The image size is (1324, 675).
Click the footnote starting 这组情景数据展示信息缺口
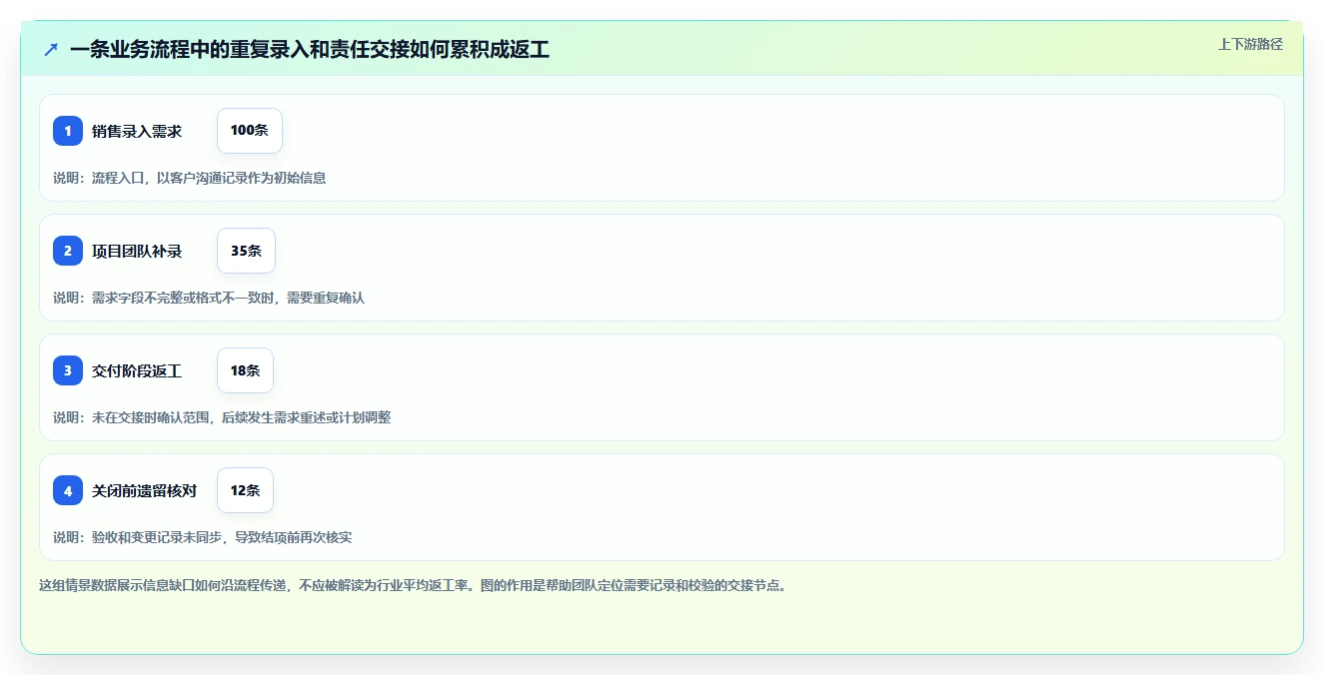pos(413,585)
